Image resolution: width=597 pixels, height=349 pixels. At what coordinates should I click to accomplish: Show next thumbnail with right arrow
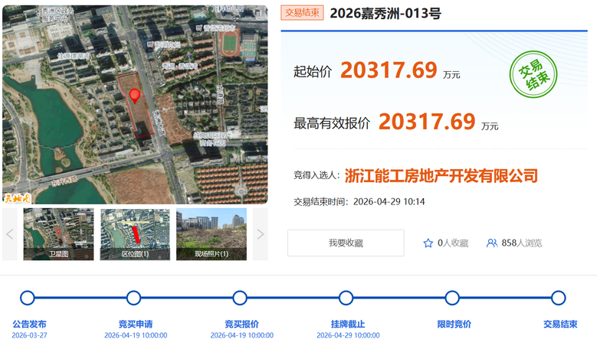pyautogui.click(x=261, y=234)
